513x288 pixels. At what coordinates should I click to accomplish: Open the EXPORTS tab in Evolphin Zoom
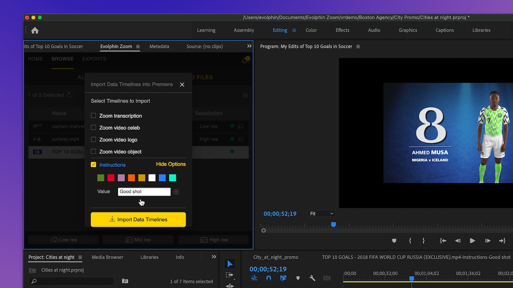[94, 59]
